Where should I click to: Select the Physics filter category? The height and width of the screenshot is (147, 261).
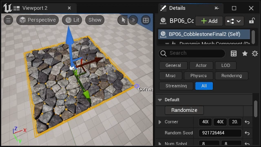coord(199,76)
